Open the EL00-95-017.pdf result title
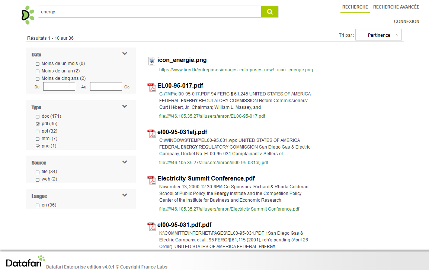Image resolution: width=429 pixels, height=270 pixels. pos(180,86)
